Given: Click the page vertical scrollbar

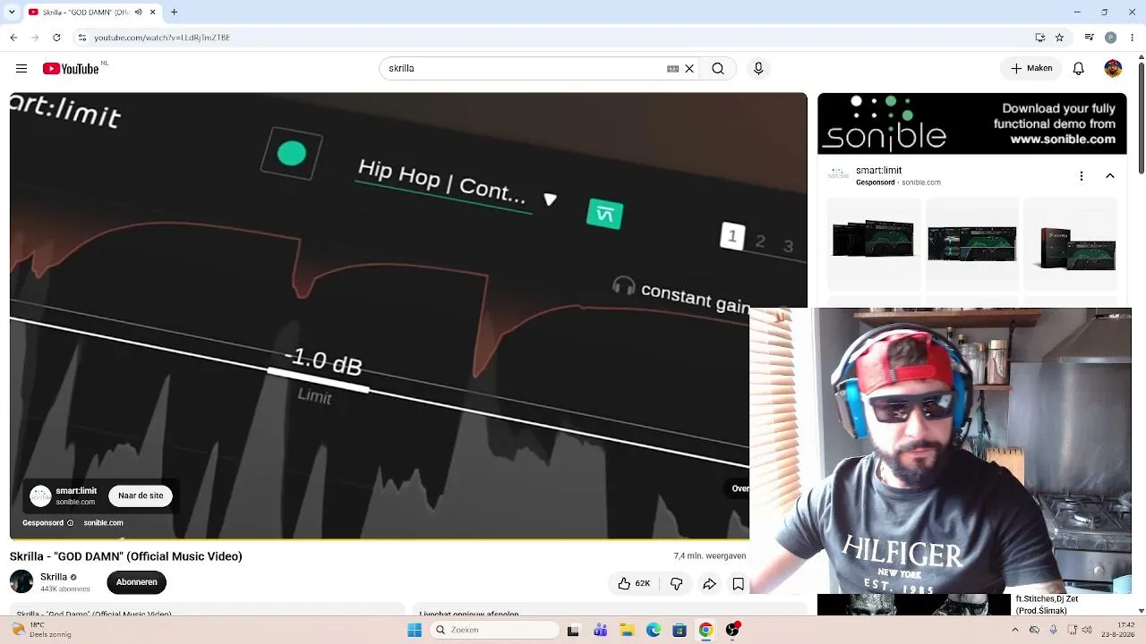Looking at the screenshot, I should coord(1141,116).
